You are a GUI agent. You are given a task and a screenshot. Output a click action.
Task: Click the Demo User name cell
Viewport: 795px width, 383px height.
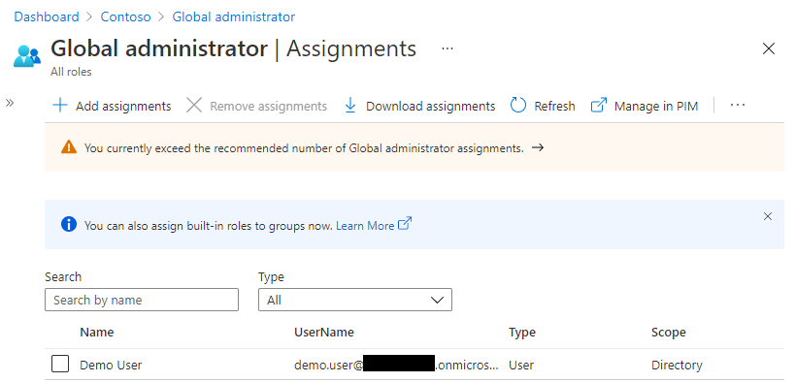[x=111, y=365]
